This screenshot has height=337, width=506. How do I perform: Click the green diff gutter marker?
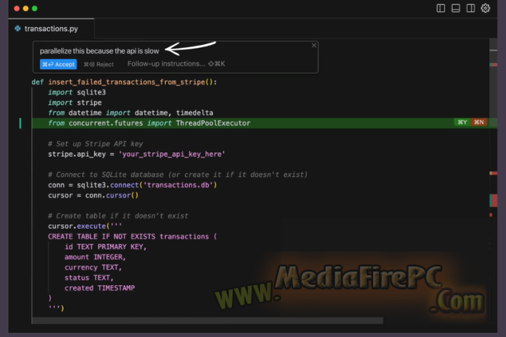click(20, 123)
